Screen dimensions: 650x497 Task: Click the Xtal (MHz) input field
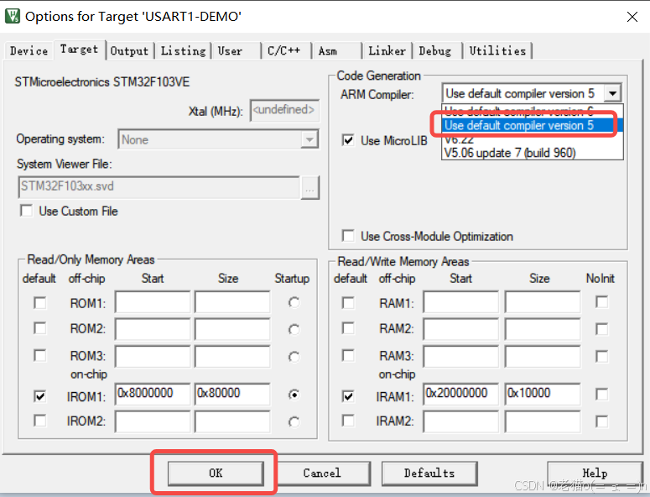[x=284, y=110]
